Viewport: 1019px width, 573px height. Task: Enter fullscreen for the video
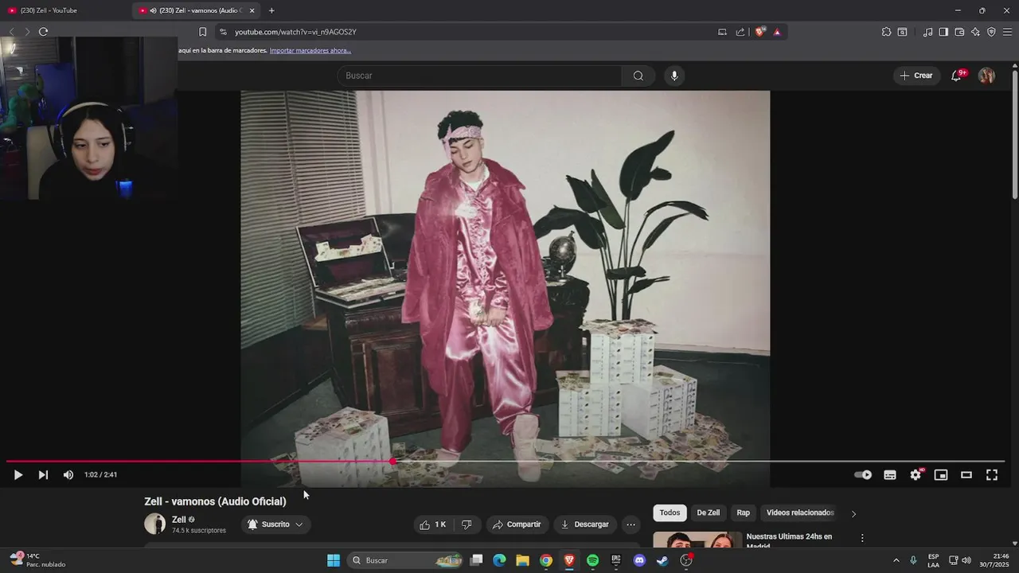992,475
